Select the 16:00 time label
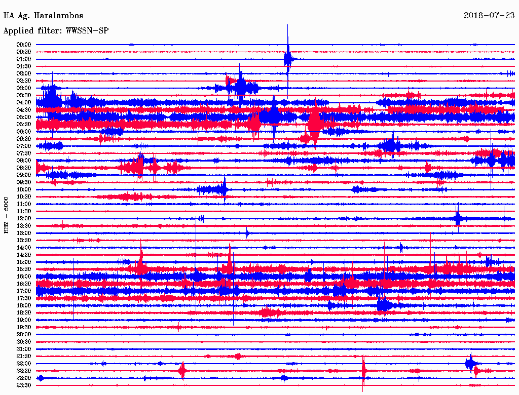Viewport: 519px width, 395px height. click(24, 276)
